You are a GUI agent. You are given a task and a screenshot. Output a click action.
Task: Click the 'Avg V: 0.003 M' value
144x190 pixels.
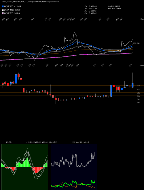click(x=114, y=6)
